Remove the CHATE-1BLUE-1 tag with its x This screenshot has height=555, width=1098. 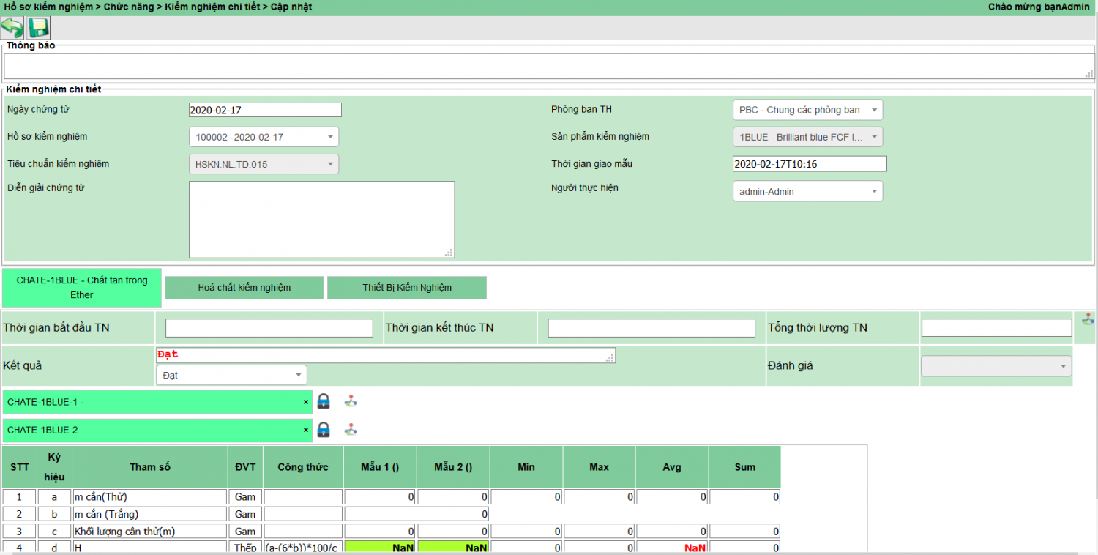point(306,402)
